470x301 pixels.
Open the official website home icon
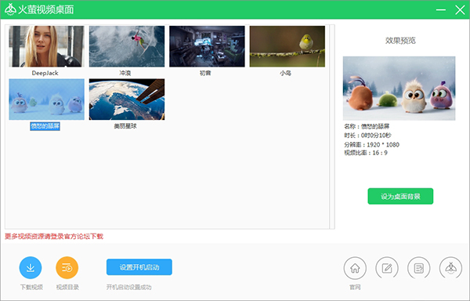point(355,268)
